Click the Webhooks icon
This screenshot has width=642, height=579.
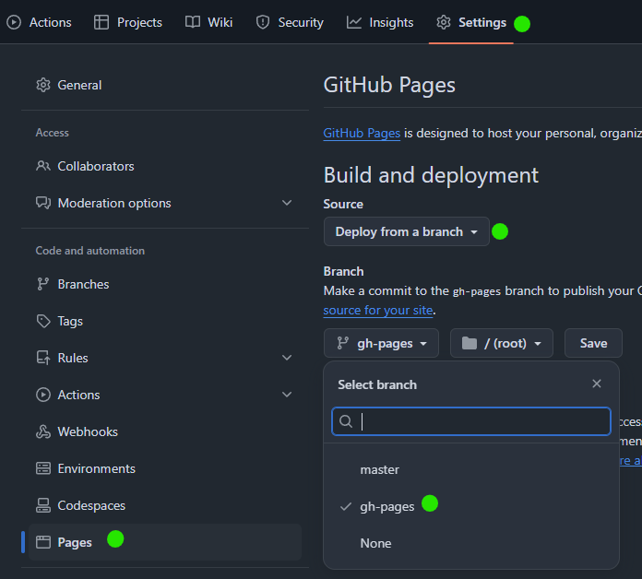(x=43, y=431)
